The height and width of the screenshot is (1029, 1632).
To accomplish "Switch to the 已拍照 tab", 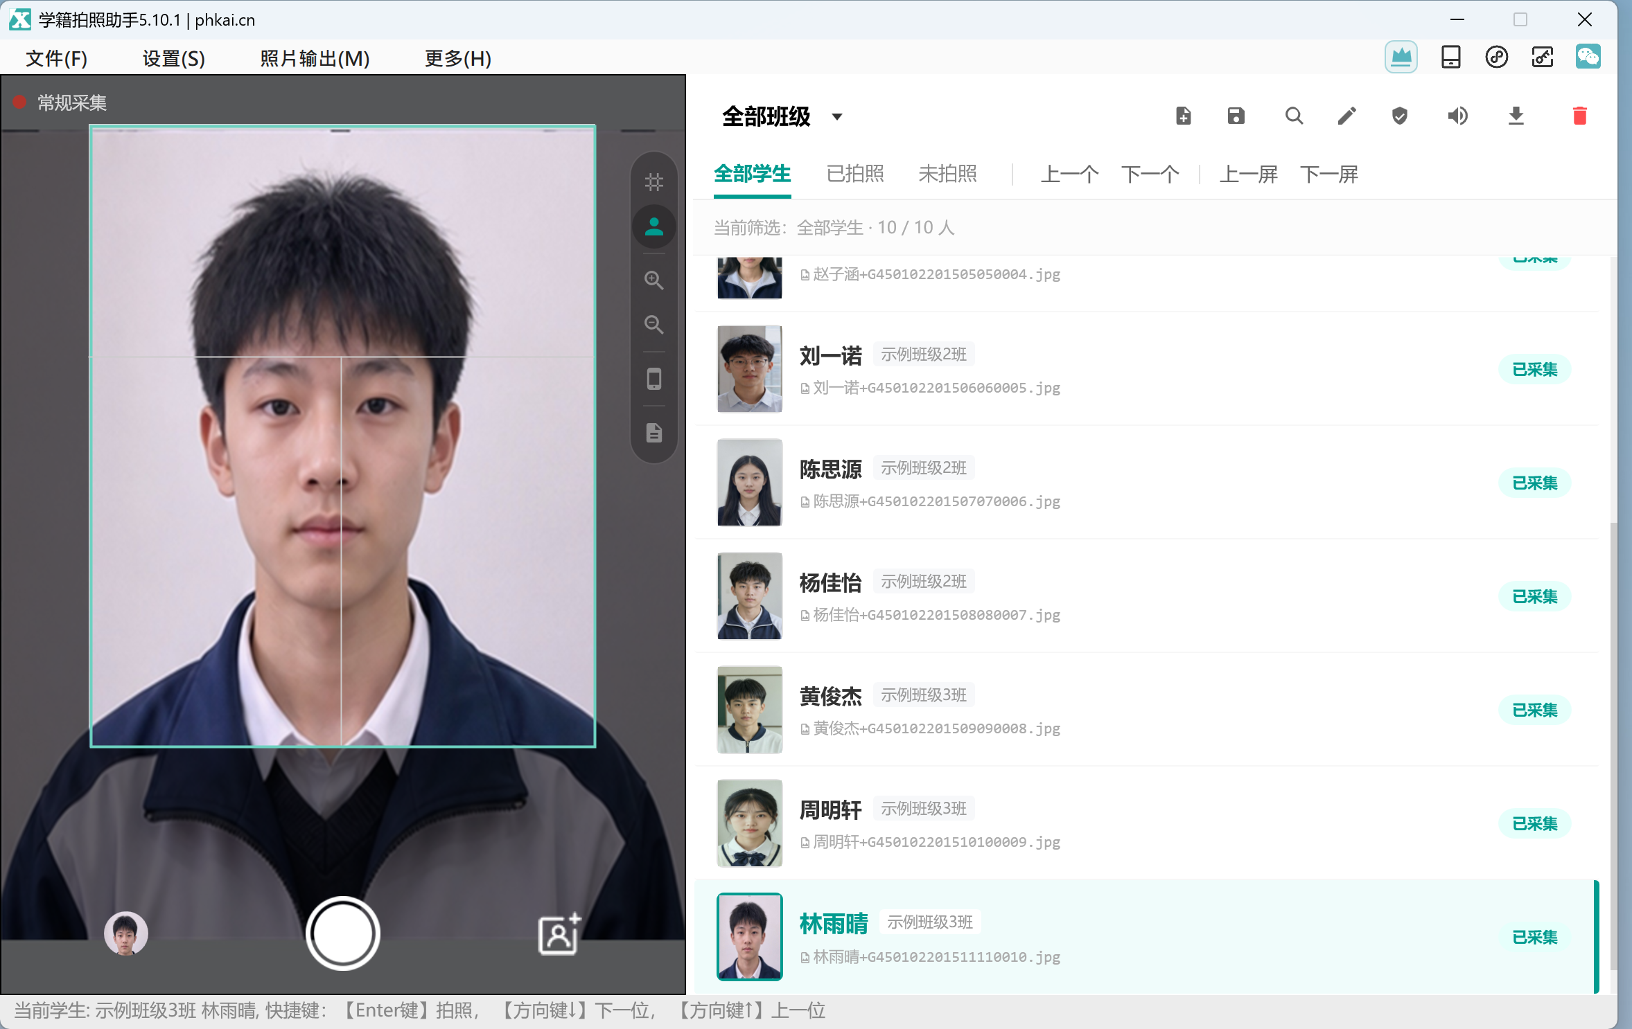I will [855, 174].
